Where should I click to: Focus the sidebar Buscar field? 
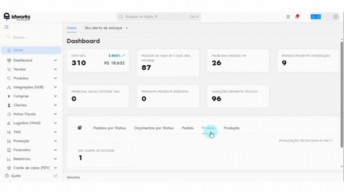31,38
